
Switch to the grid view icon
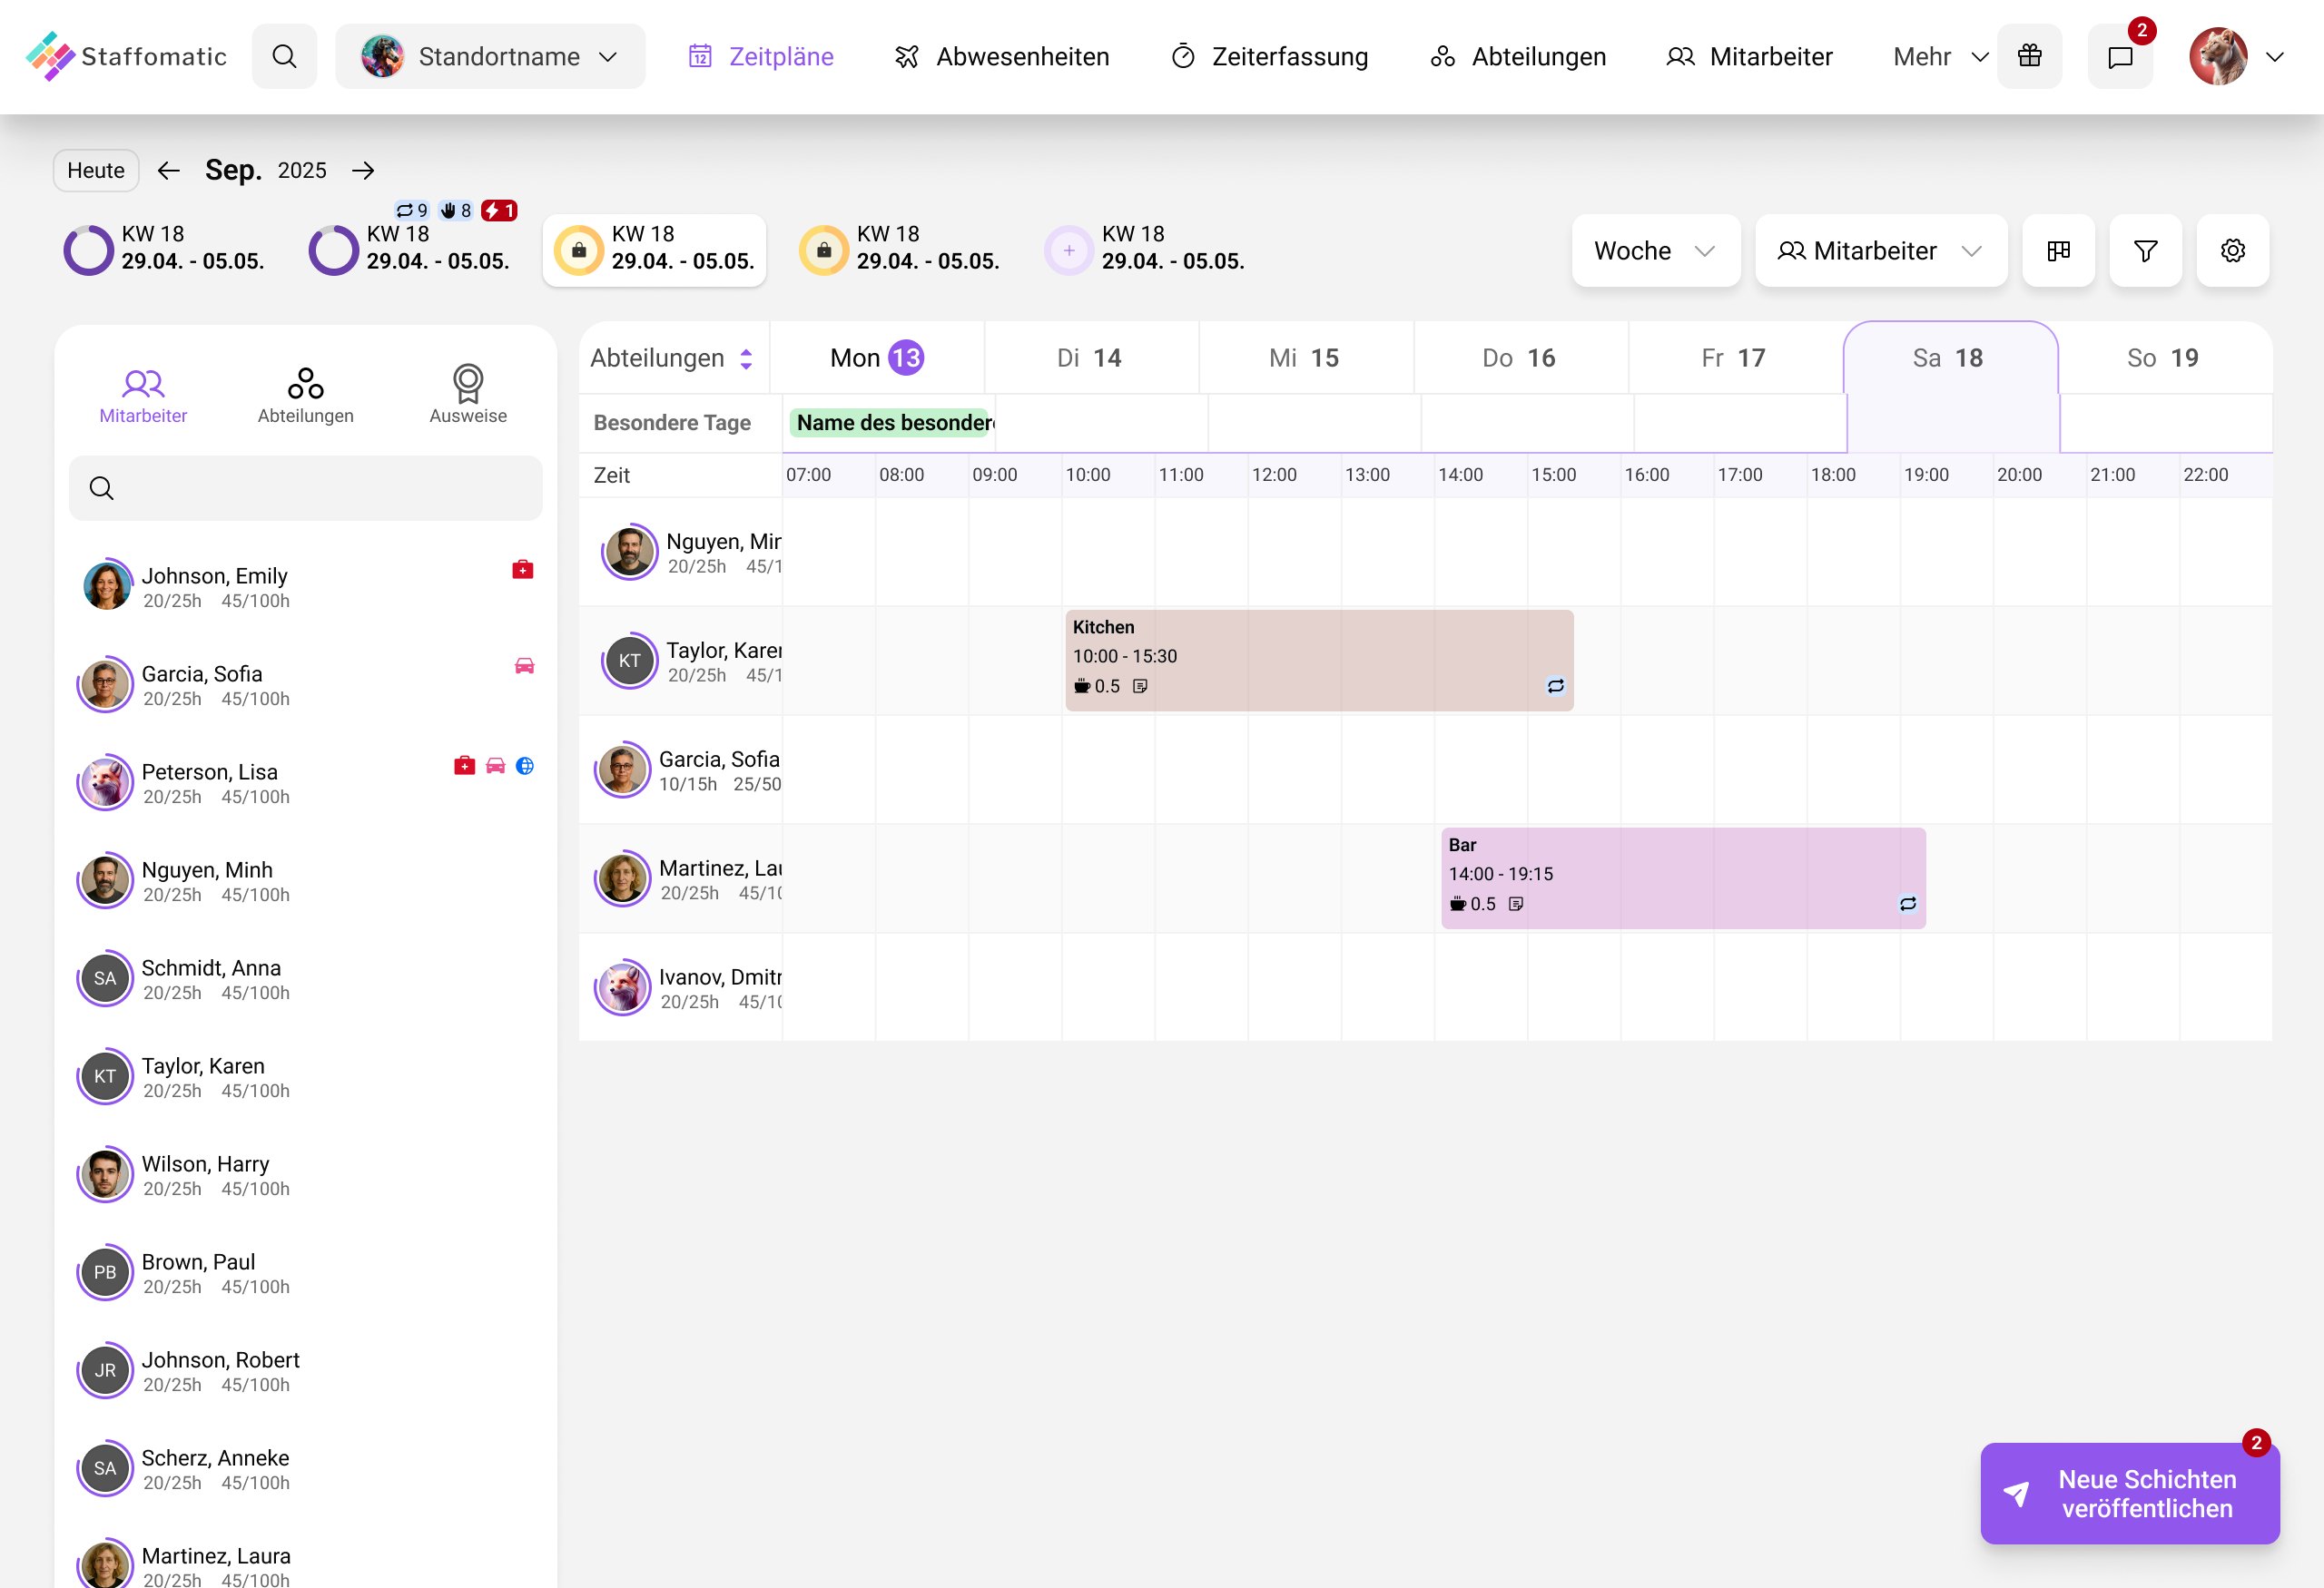click(x=2059, y=250)
